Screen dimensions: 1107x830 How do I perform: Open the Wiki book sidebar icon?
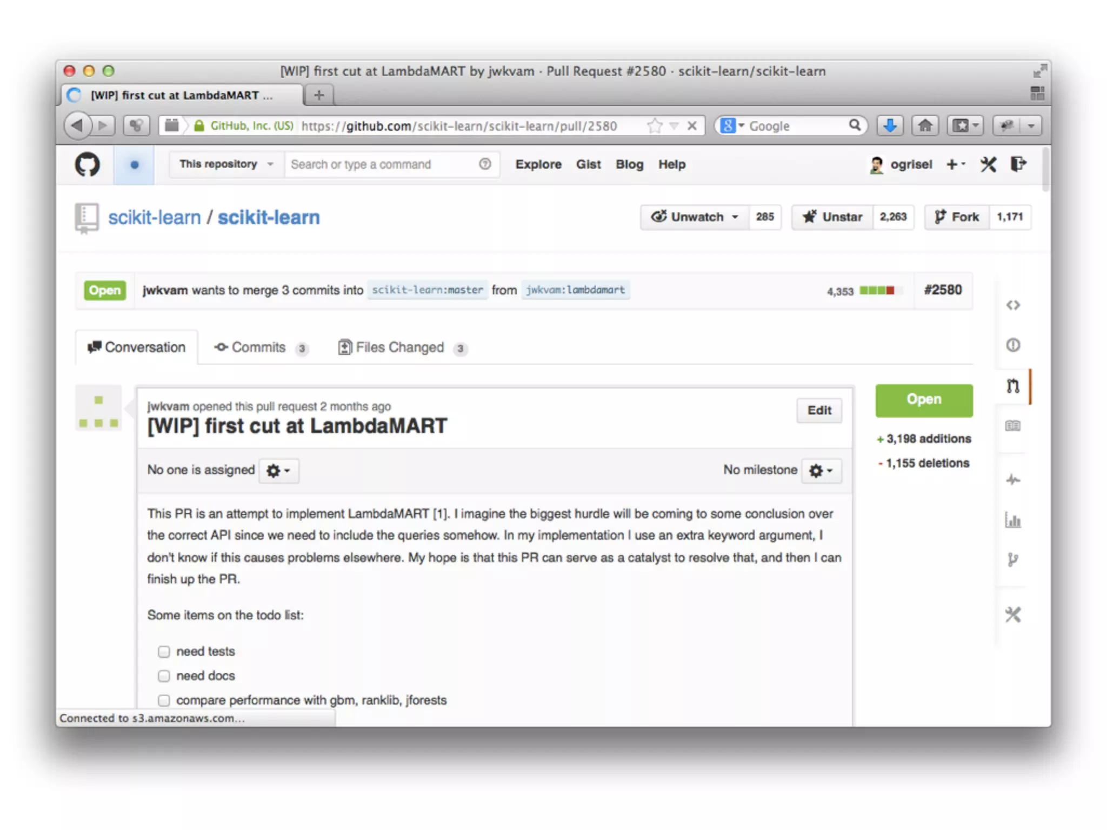[1013, 426]
